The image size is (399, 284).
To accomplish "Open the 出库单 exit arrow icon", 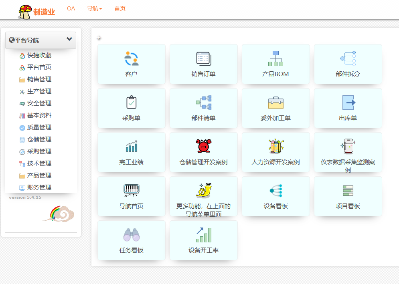I will click(348, 103).
